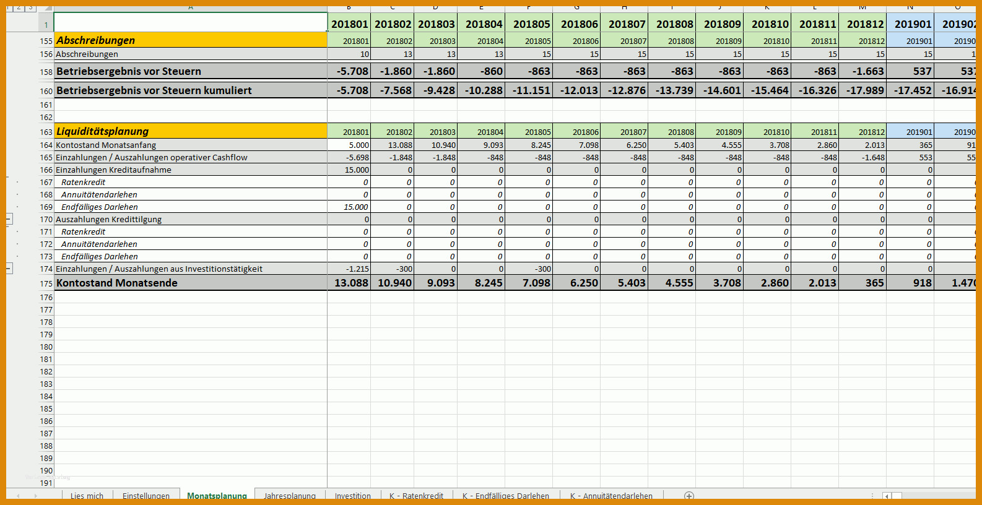Select the Liquiditätsplanung heading cell

pos(191,131)
